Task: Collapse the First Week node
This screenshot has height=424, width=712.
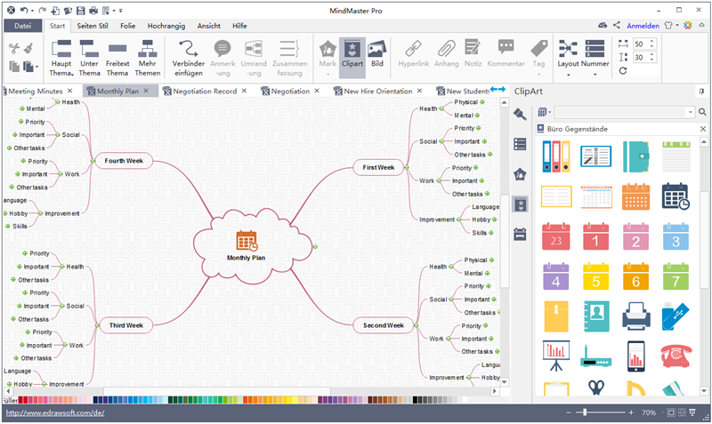Action: coord(405,167)
